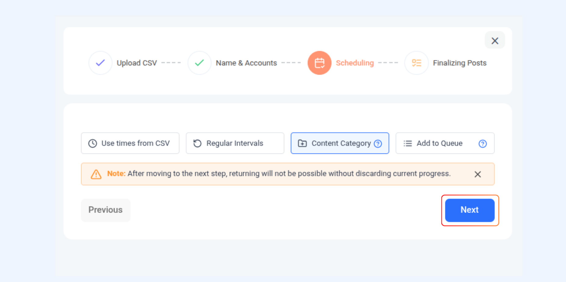The height and width of the screenshot is (282, 566).
Task: Open help icon for Add to Queue
Action: click(482, 143)
